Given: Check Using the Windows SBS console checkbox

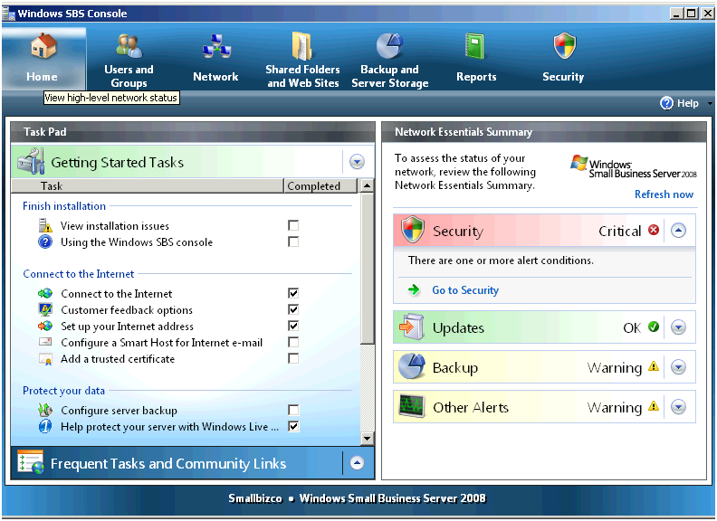Looking at the screenshot, I should pos(293,242).
